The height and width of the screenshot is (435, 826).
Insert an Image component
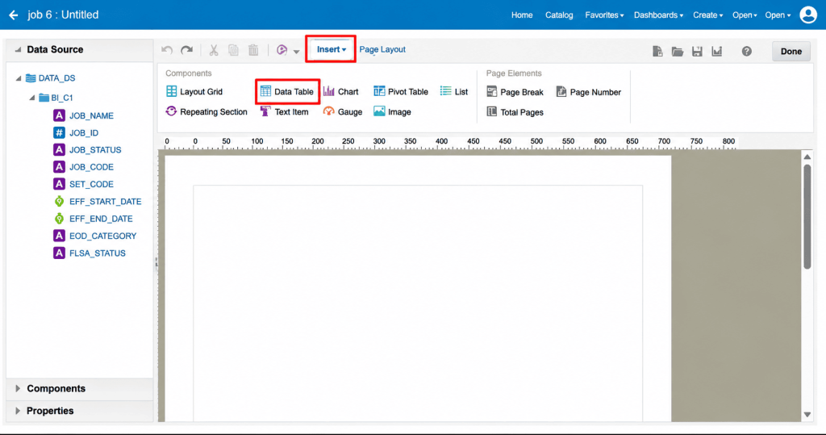tap(393, 112)
